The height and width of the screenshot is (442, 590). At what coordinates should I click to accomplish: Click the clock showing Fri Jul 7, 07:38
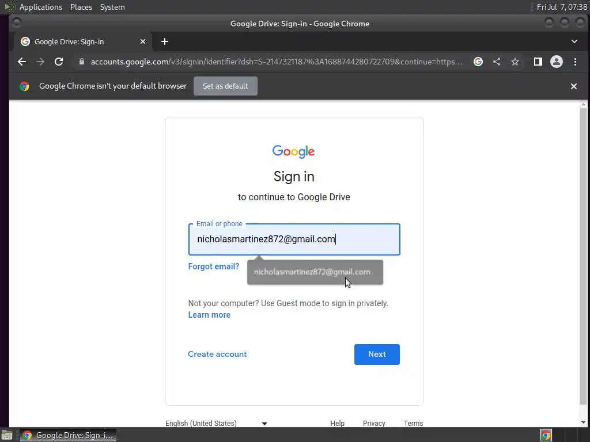pyautogui.click(x=562, y=7)
